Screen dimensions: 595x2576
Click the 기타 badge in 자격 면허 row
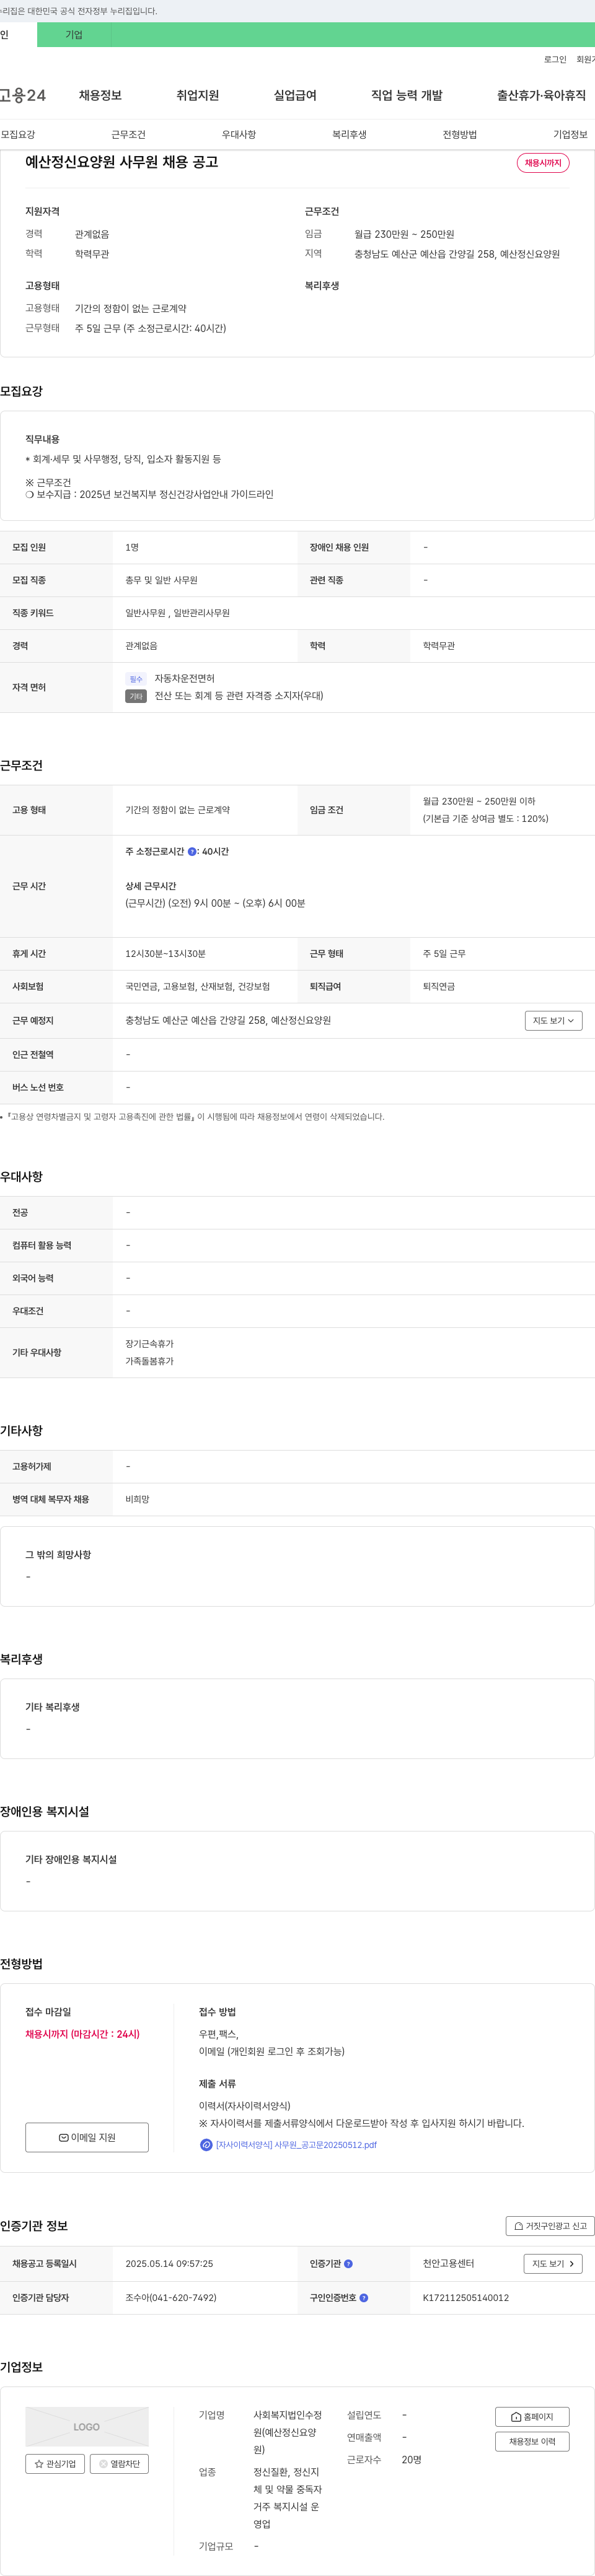pos(136,696)
